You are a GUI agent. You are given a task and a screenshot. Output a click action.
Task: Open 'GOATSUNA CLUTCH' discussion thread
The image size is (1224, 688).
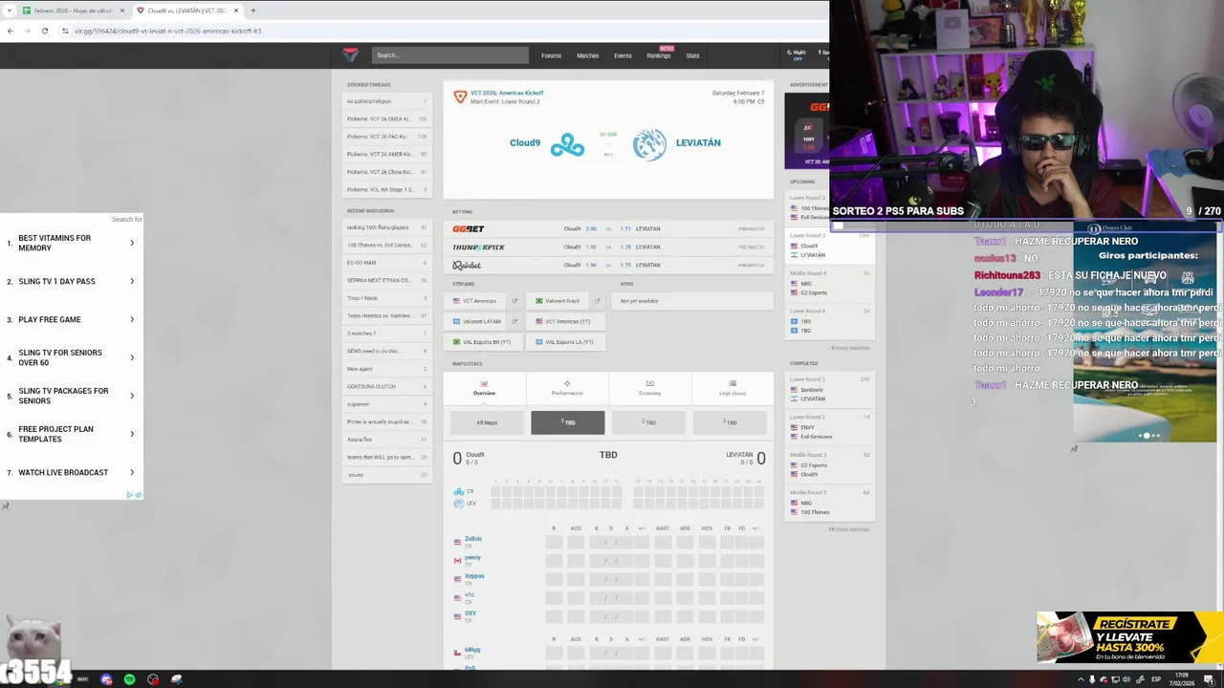[x=386, y=386]
